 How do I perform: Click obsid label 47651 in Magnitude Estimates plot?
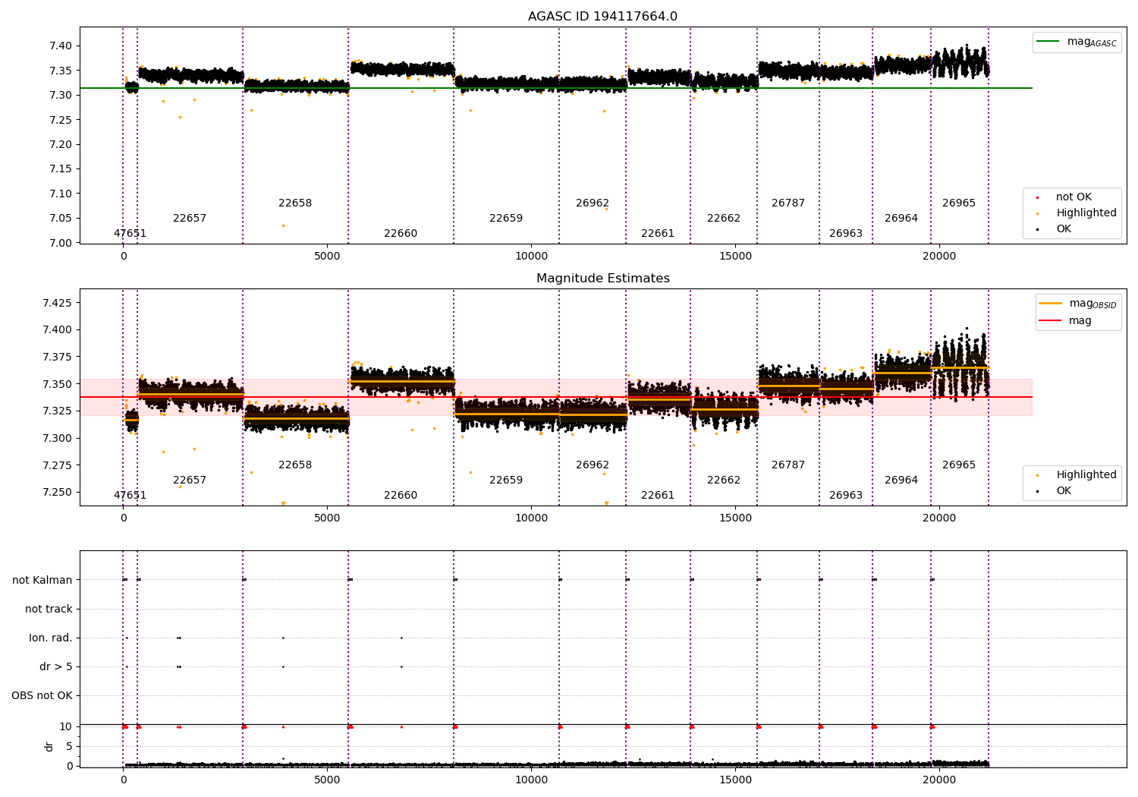coord(130,496)
